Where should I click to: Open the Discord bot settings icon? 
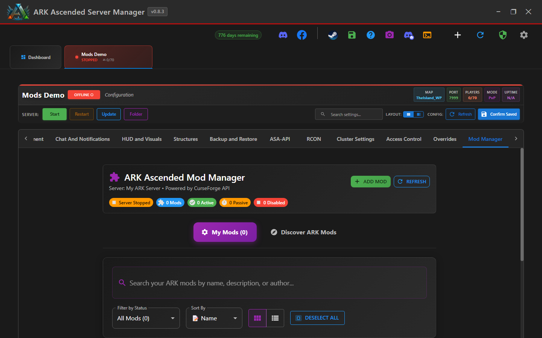(409, 35)
